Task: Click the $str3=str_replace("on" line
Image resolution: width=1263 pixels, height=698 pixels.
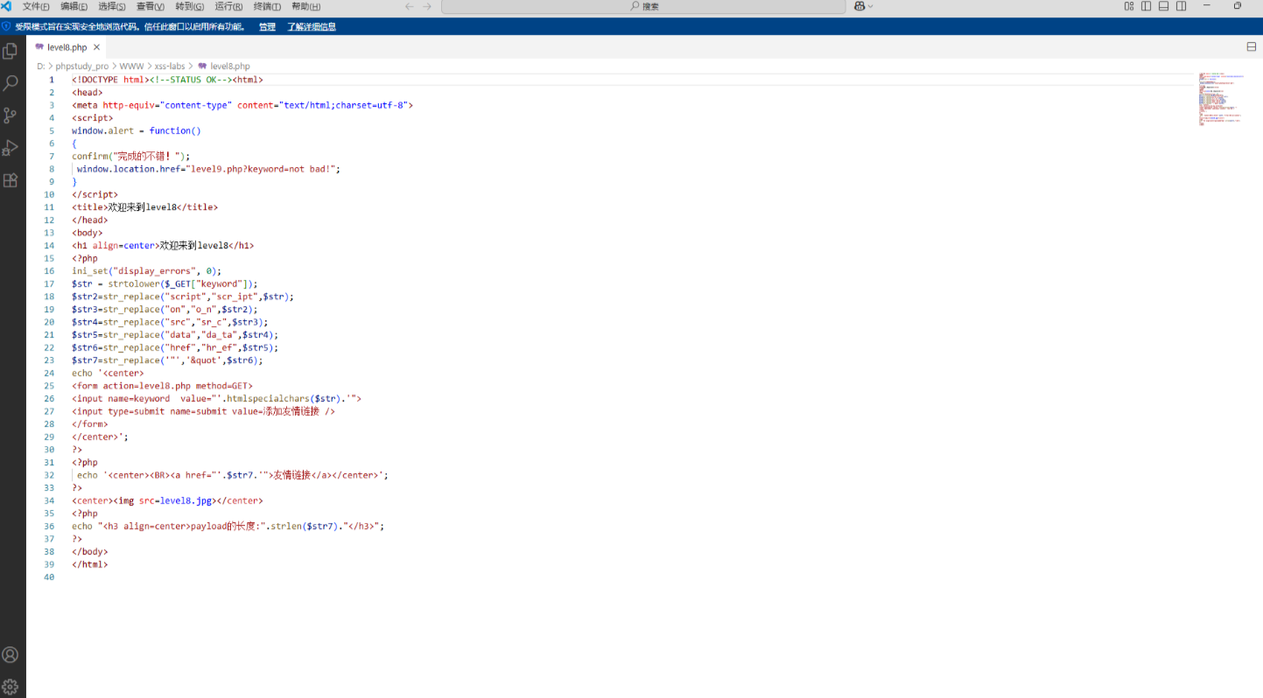Action: tap(165, 309)
